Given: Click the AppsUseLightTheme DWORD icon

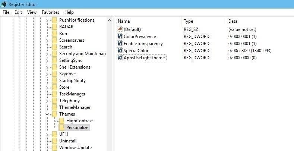Looking at the screenshot, I should tap(120, 58).
